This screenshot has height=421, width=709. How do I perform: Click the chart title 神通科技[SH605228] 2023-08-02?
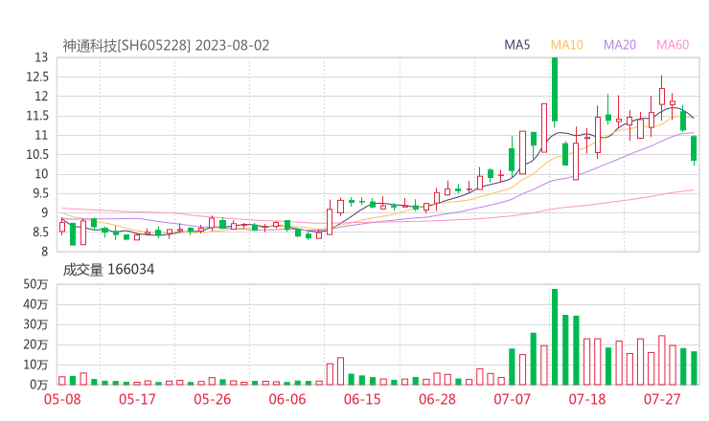point(166,46)
